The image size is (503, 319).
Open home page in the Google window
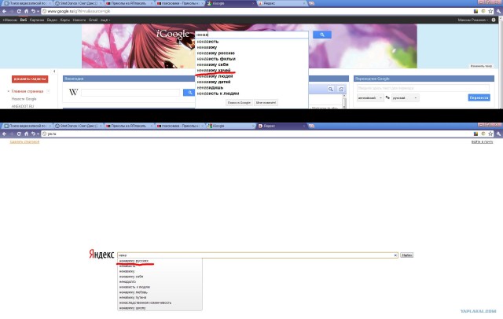(26, 11)
